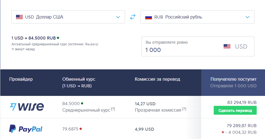Click the US flag beside the amount field
Image resolution: width=265 pixels, height=139 pixels.
(227, 46)
